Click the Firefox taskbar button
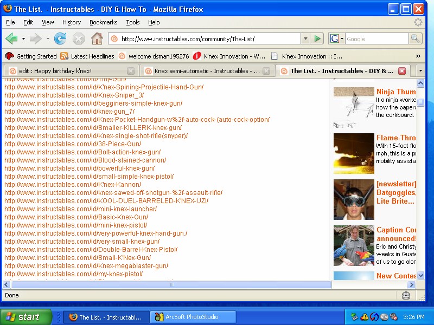The image size is (434, 325). (105, 317)
